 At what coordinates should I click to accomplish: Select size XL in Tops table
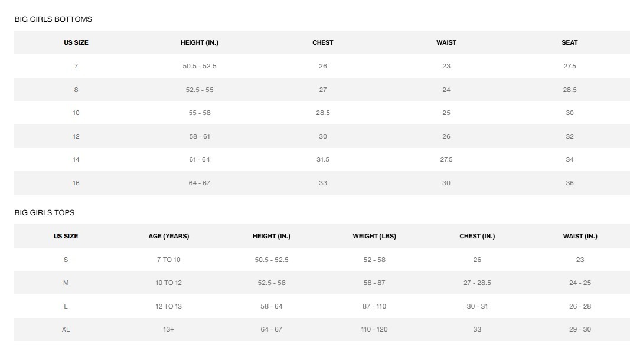[66, 329]
